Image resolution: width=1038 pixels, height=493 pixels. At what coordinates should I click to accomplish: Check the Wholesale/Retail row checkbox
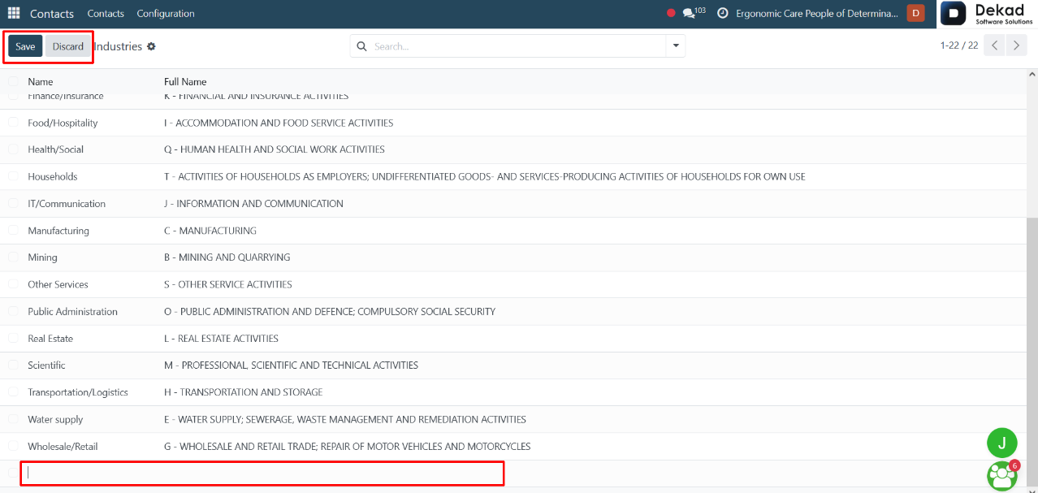pos(13,447)
